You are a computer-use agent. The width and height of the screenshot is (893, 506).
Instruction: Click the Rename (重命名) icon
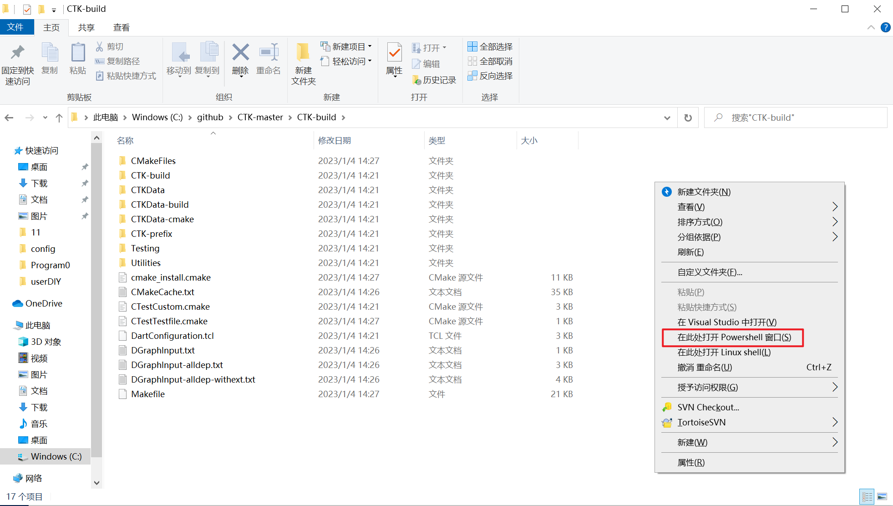point(269,52)
